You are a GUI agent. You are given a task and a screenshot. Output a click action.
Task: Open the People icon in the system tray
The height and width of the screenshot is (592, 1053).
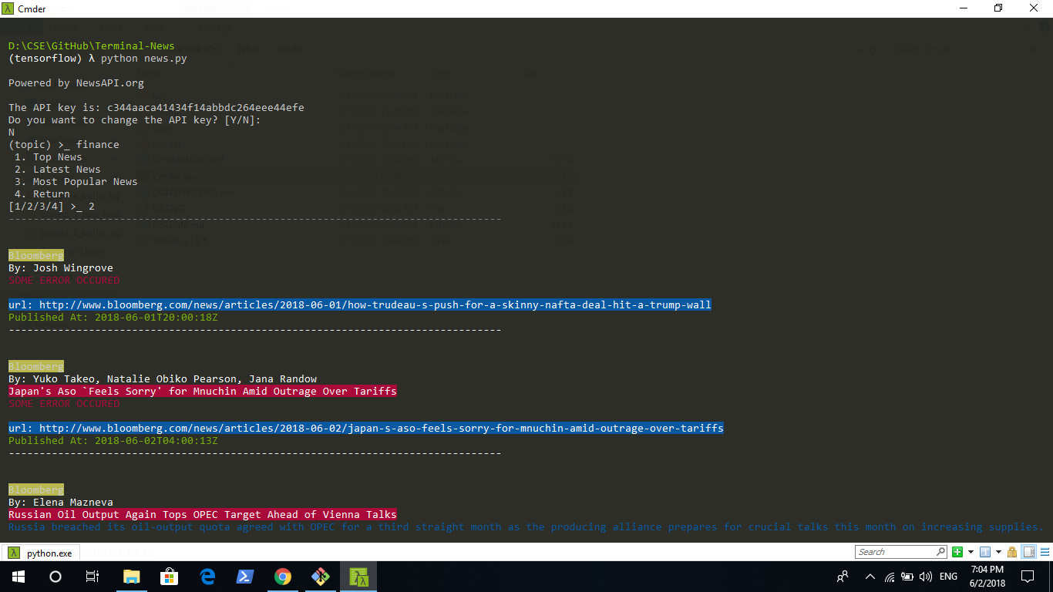point(843,577)
